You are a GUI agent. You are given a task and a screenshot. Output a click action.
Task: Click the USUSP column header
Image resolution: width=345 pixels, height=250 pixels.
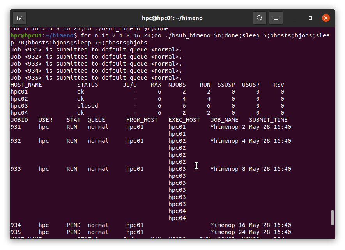coord(251,85)
